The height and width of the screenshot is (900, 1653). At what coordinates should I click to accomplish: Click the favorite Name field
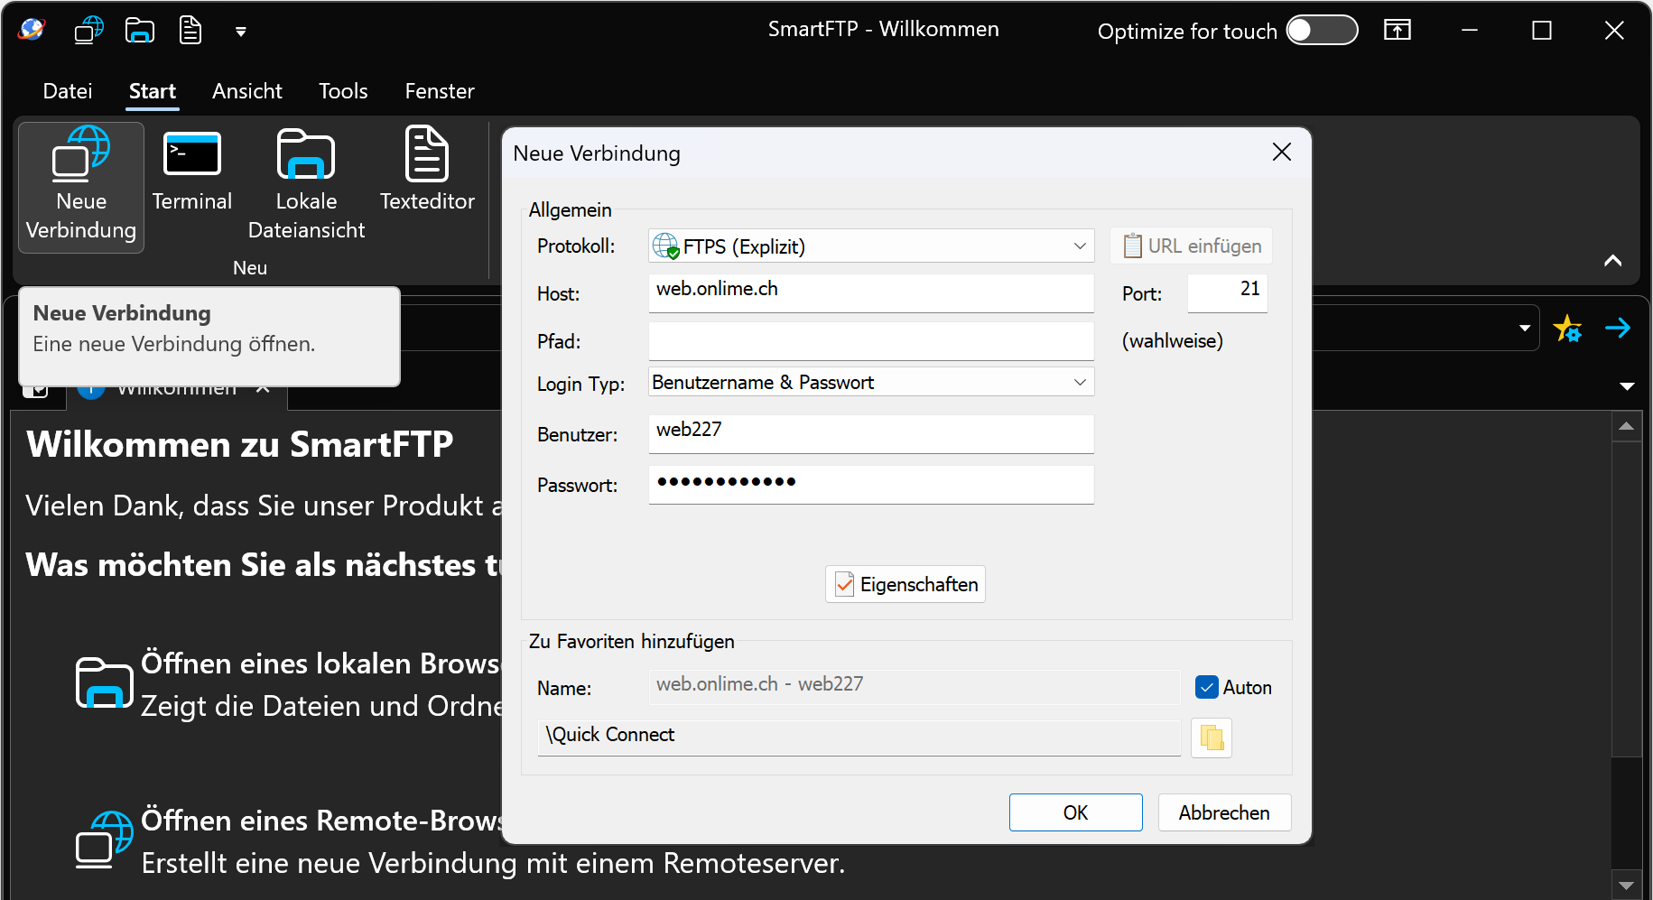[914, 687]
